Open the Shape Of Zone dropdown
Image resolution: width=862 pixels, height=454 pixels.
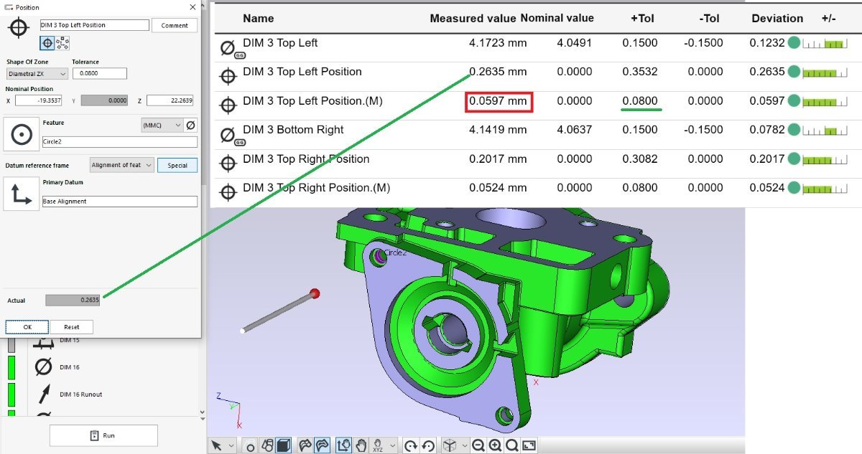pyautogui.click(x=37, y=74)
